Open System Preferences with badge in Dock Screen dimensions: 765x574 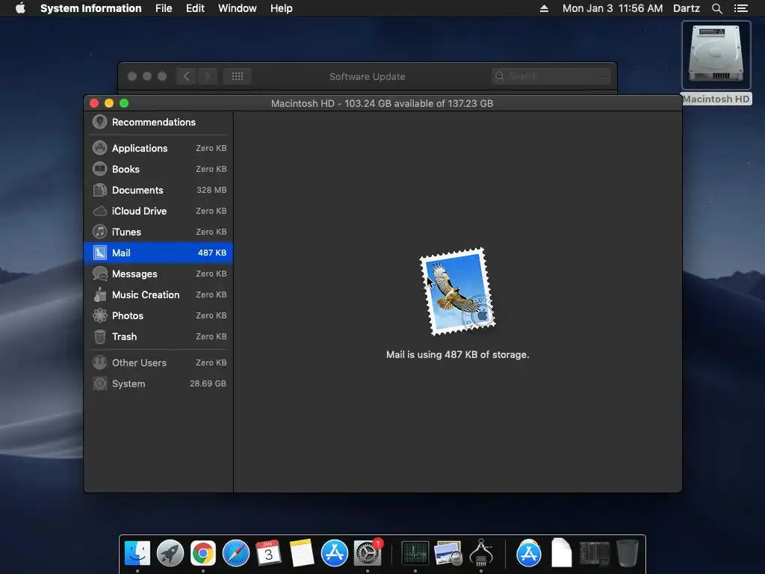point(368,553)
